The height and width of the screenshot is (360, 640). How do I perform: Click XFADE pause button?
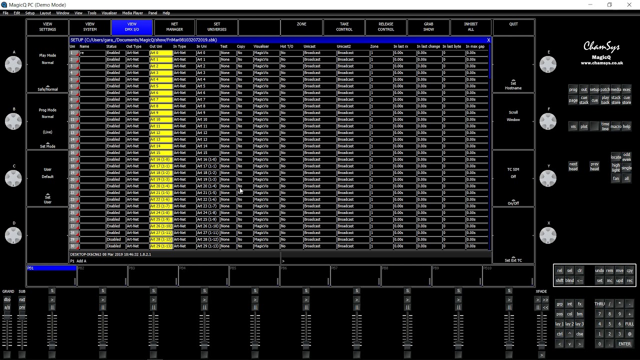pyautogui.click(x=538, y=307)
